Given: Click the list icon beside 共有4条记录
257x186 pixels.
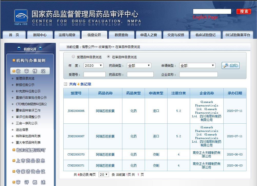Looking at the screenshot, I should click(x=65, y=84).
